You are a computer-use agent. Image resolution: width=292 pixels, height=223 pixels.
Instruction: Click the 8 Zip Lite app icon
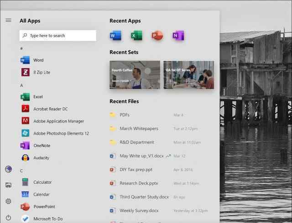tap(26, 72)
